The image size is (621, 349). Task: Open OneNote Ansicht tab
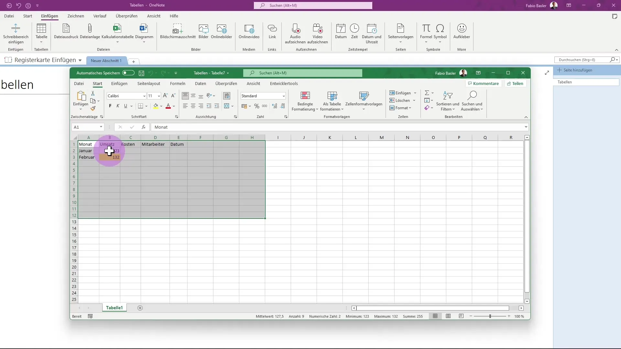click(x=154, y=16)
